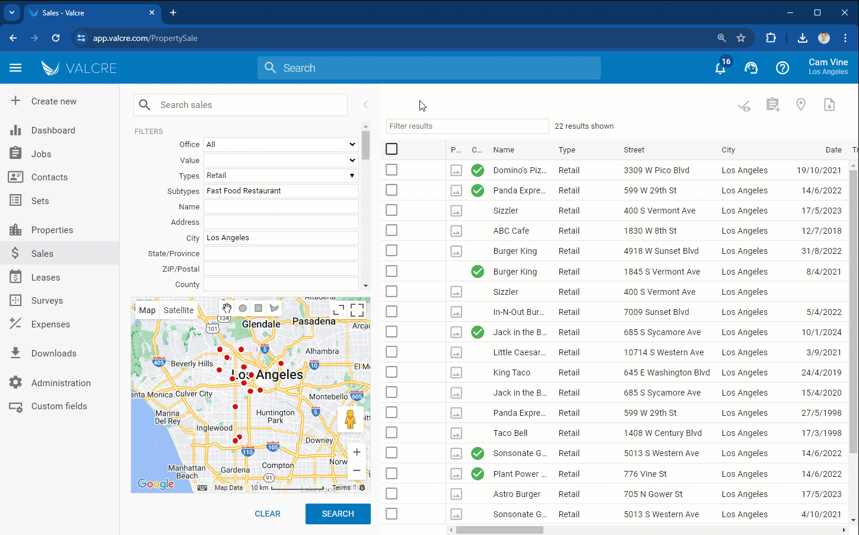Select the draw polygon tool on map
The height and width of the screenshot is (535, 859).
274,308
